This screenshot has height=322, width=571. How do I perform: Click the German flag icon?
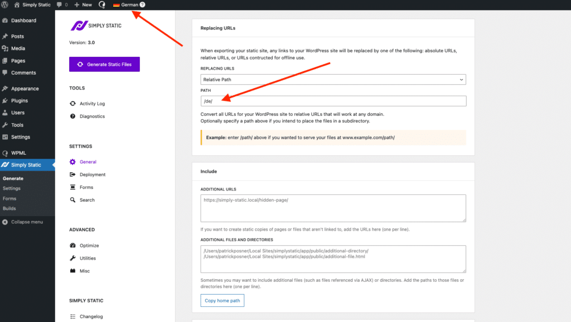coord(116,4)
